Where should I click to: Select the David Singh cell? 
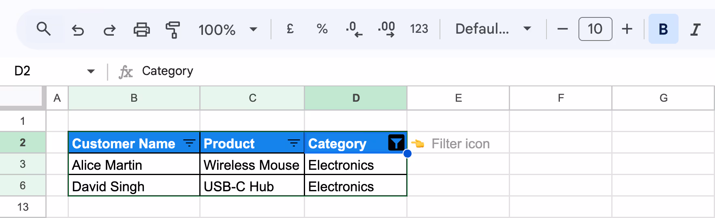click(134, 186)
